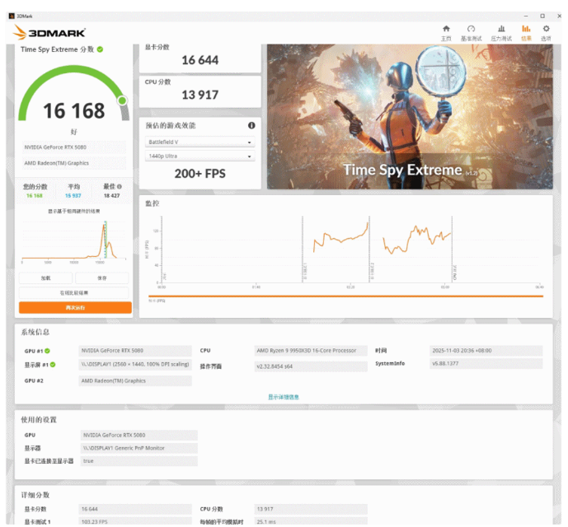The height and width of the screenshot is (527, 568).
Task: Click info icon beside 预估的游戏效能
Action: (x=251, y=126)
